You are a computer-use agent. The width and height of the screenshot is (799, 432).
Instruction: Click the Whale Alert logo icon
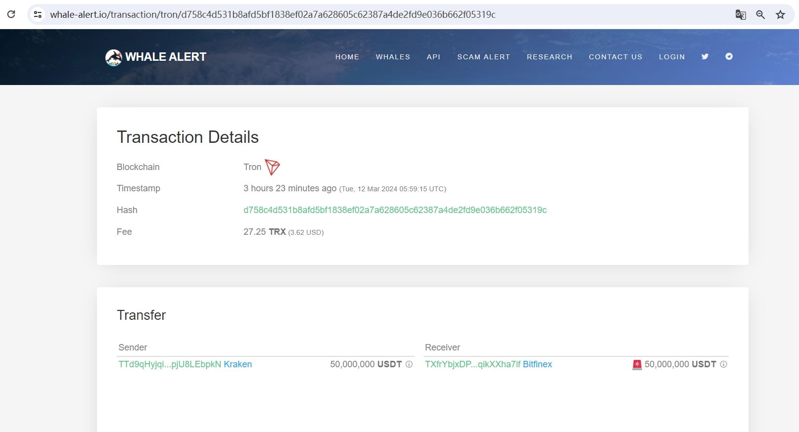tap(113, 57)
